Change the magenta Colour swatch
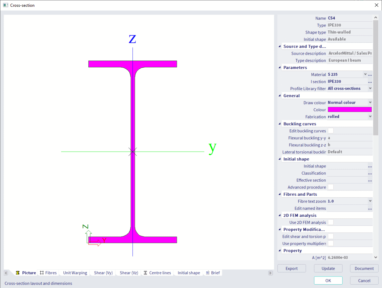 pyautogui.click(x=349, y=109)
